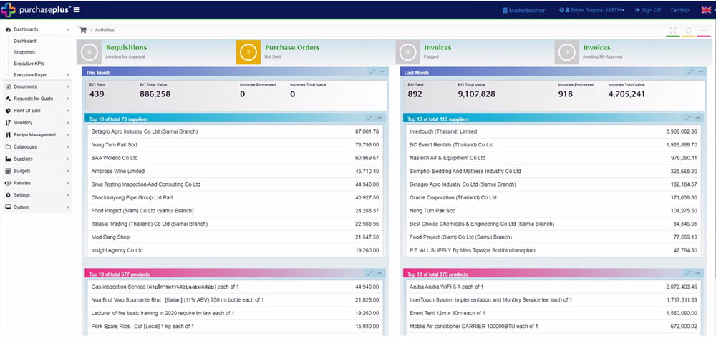Collapse the Top 10 of 577 products panel
The height and width of the screenshot is (338, 716).
[x=379, y=273]
